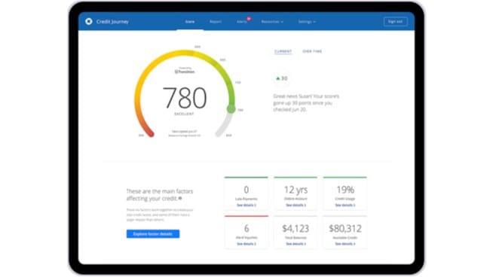Click the green up-arrow score change icon
493x277 pixels.
pos(277,78)
